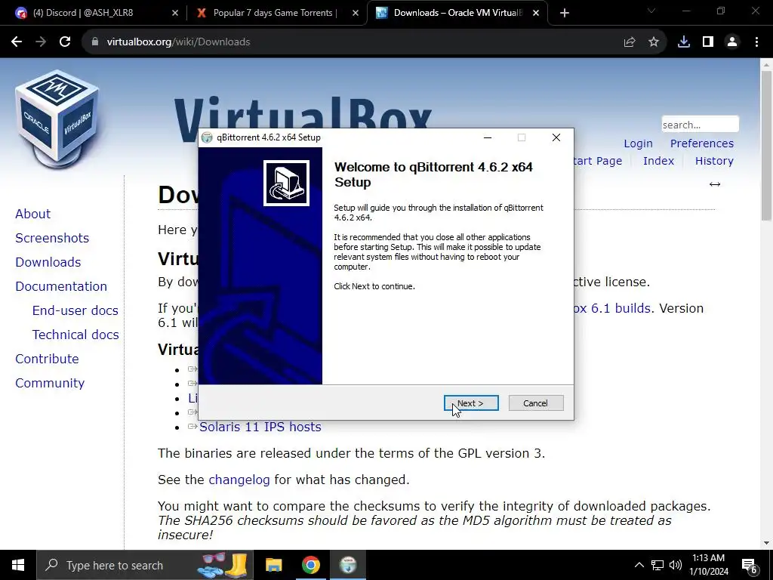Open a new browser tab
This screenshot has height=580, width=773.
tap(565, 13)
